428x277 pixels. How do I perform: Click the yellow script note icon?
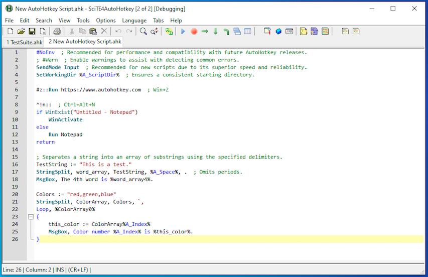click(x=304, y=32)
